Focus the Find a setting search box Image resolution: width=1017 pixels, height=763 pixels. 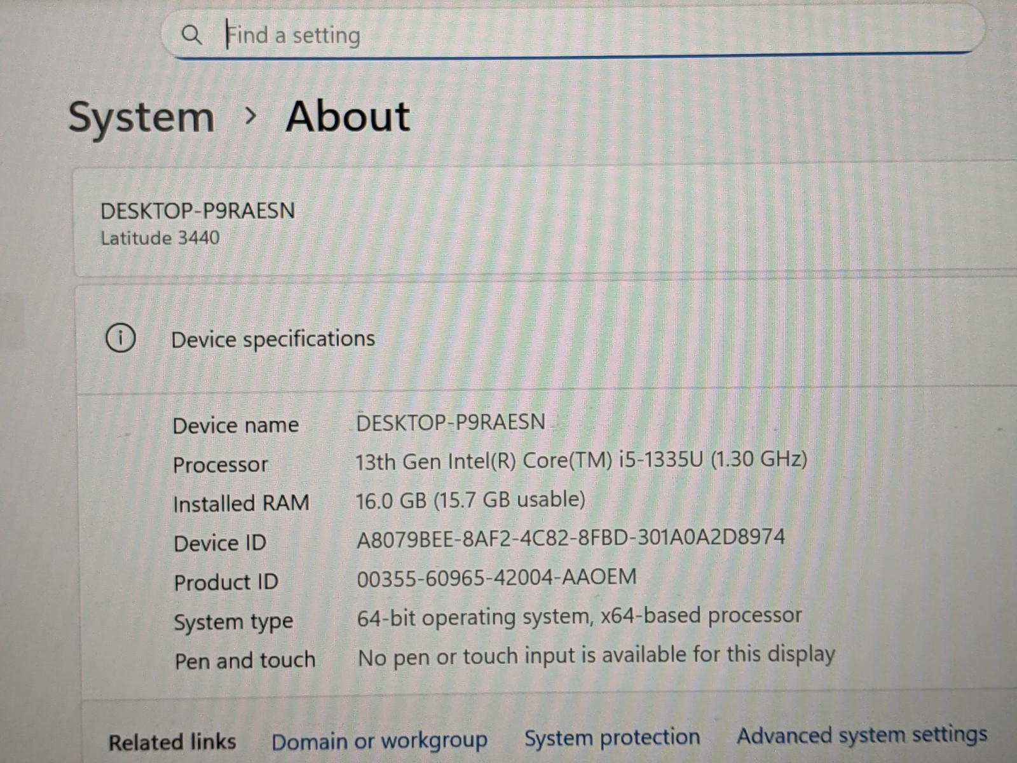point(572,32)
